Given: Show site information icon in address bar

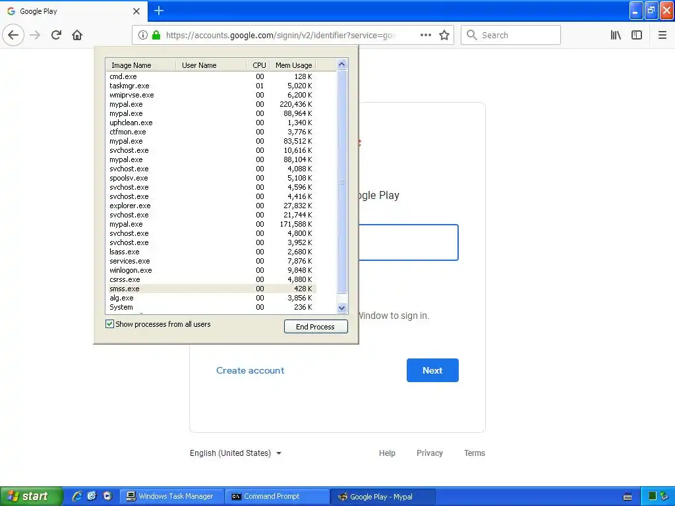Looking at the screenshot, I should point(143,36).
